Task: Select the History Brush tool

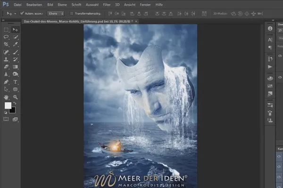Action: [x=16, y=59]
